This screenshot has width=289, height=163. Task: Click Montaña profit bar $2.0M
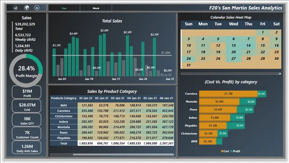[247, 101]
